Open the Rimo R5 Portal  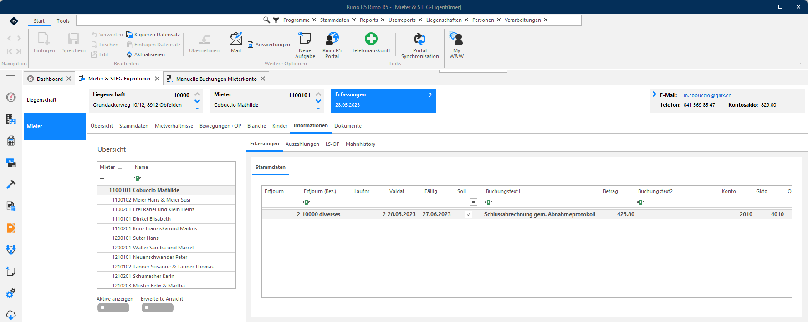coord(332,45)
